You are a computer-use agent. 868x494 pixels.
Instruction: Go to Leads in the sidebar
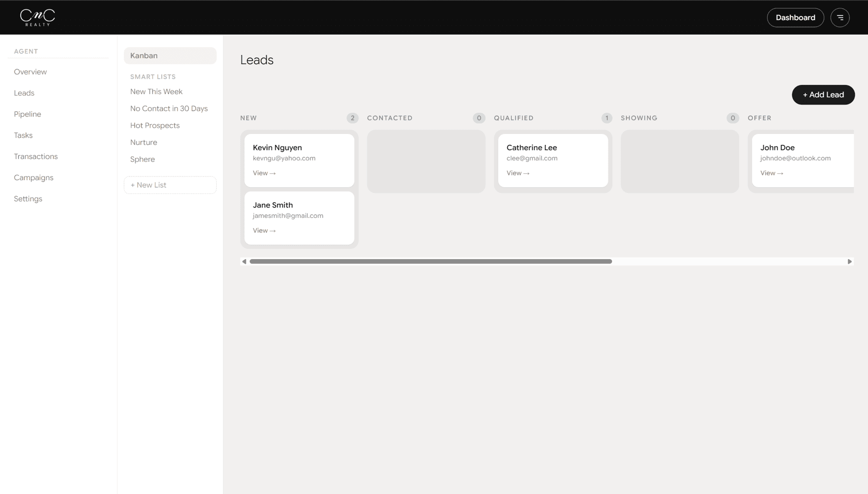point(24,93)
